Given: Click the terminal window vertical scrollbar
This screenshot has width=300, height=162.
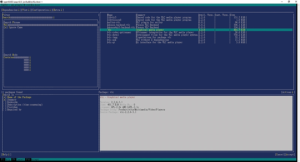Looking at the screenshot, I should (x=298, y=82).
